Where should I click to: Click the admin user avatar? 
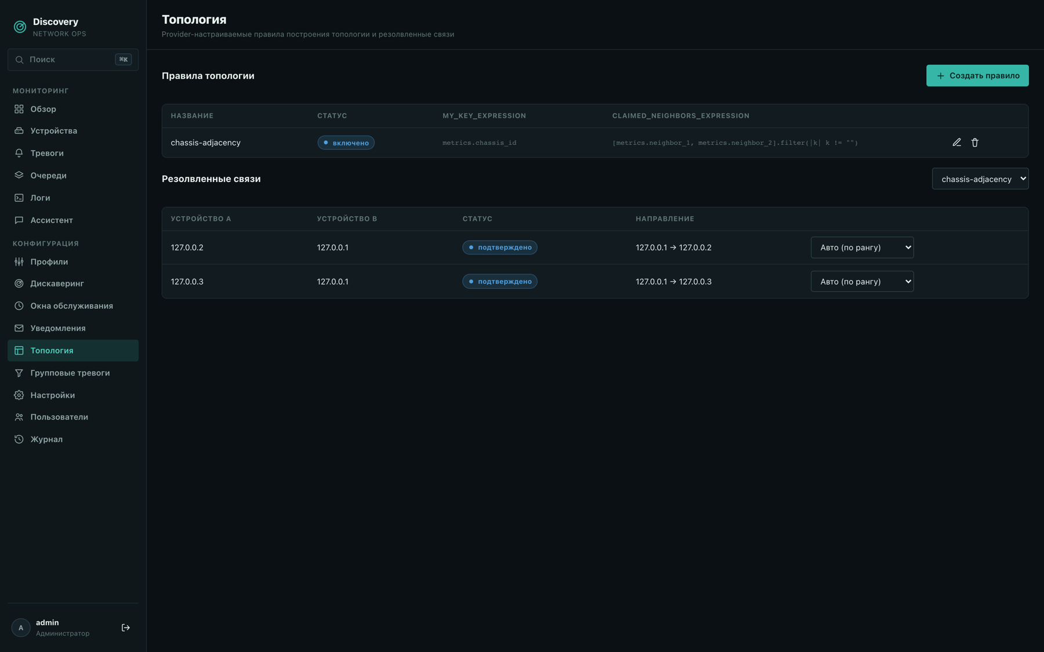click(21, 628)
